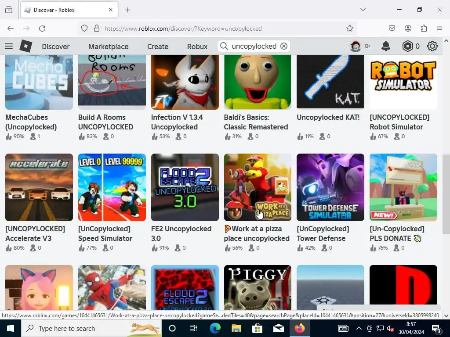Viewport: 450px width, 337px height.
Task: Open the Firefox account icon
Action: (x=408, y=28)
